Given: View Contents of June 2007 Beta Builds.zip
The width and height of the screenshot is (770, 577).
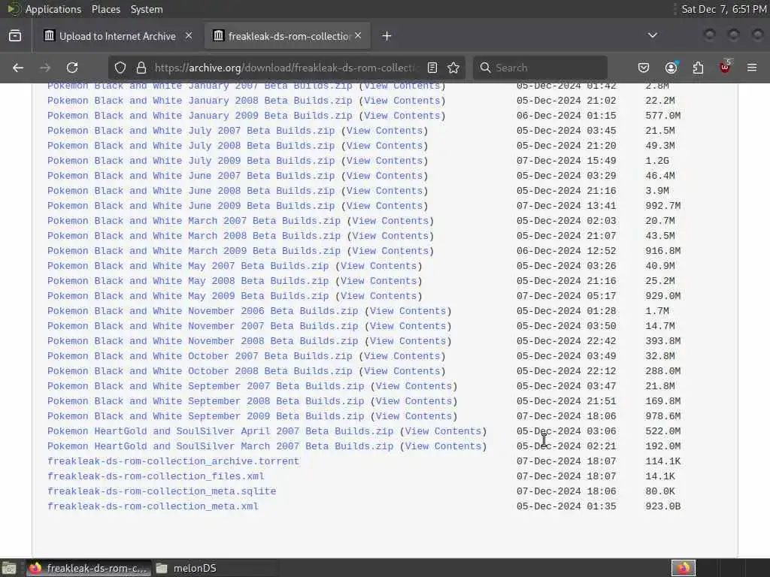Looking at the screenshot, I should 384,176.
